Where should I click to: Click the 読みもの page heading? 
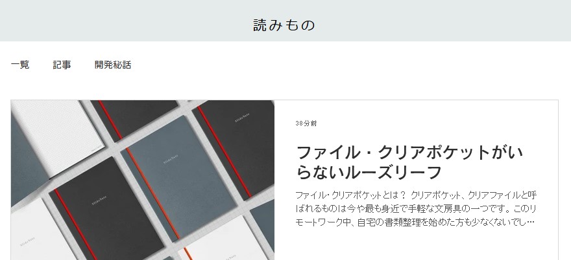click(284, 25)
